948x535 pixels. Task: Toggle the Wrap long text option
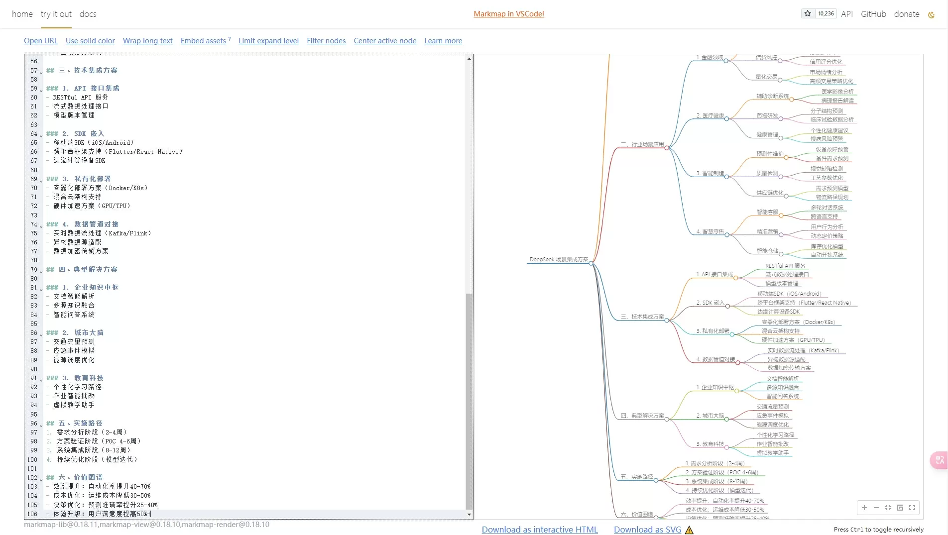pyautogui.click(x=148, y=41)
